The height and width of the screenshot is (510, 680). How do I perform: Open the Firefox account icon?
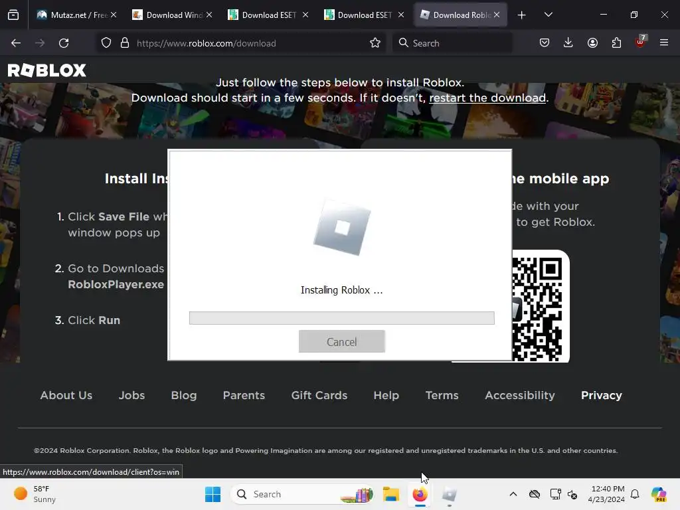coord(592,42)
